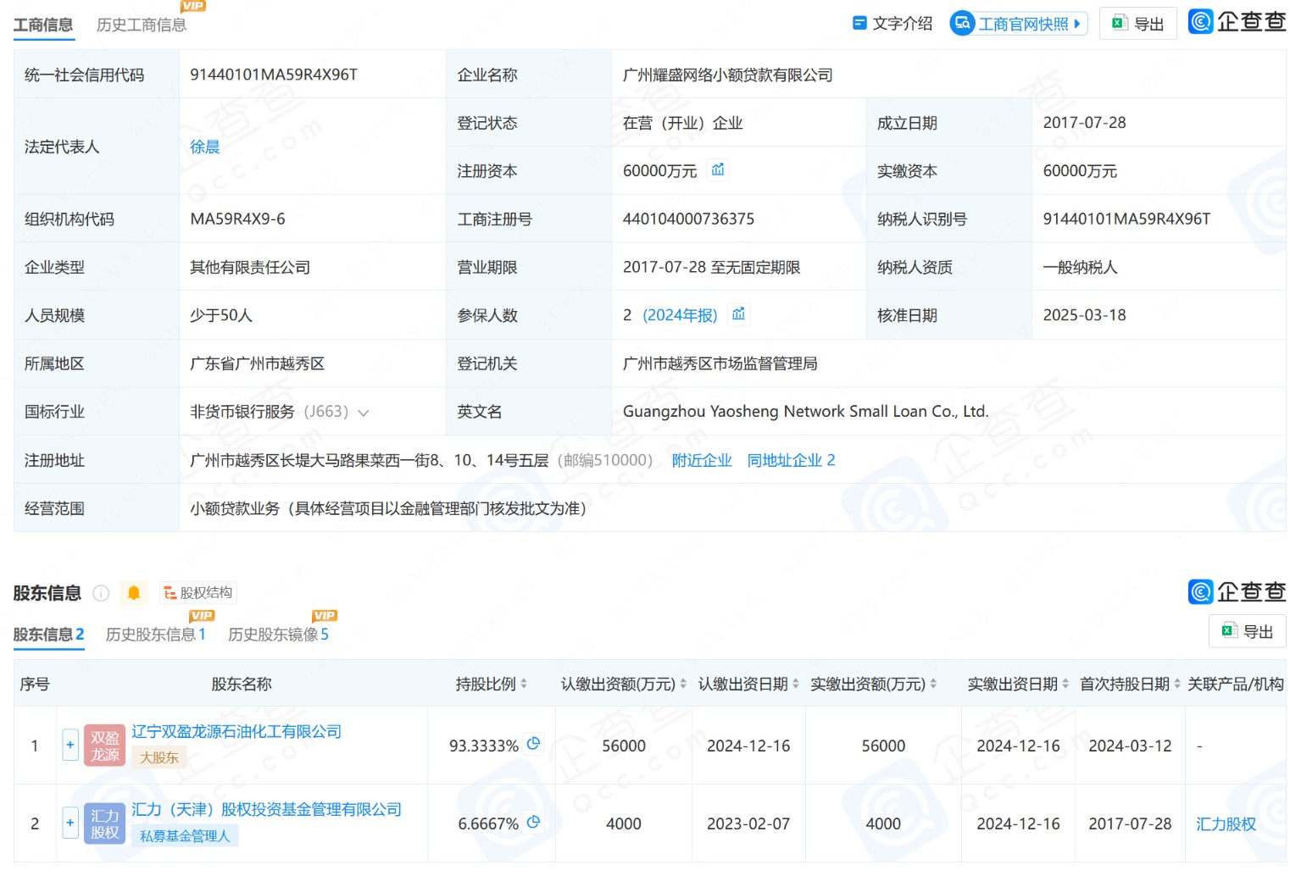
Task: Click company name 广州耀盛网络小额贷款有限公司
Action: pos(727,75)
